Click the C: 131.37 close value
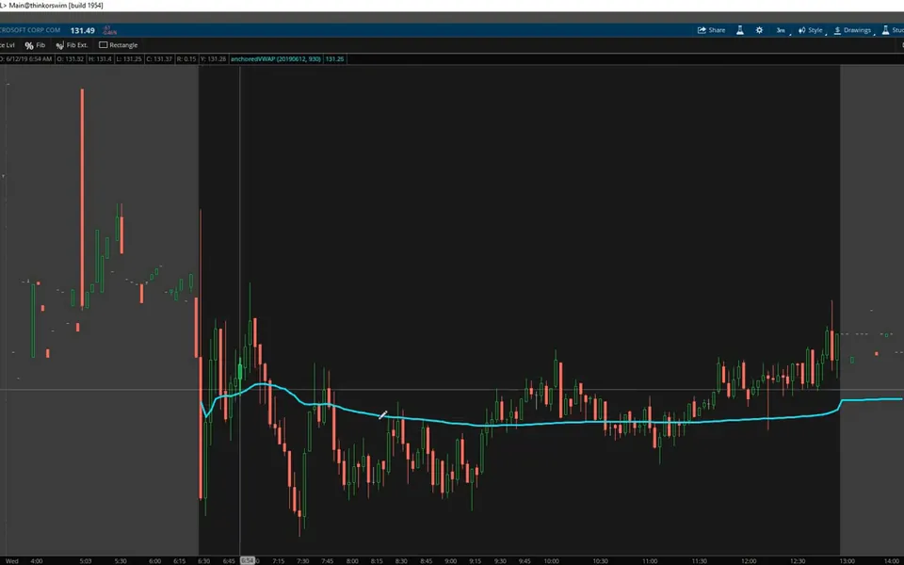This screenshot has width=904, height=565. coord(158,58)
